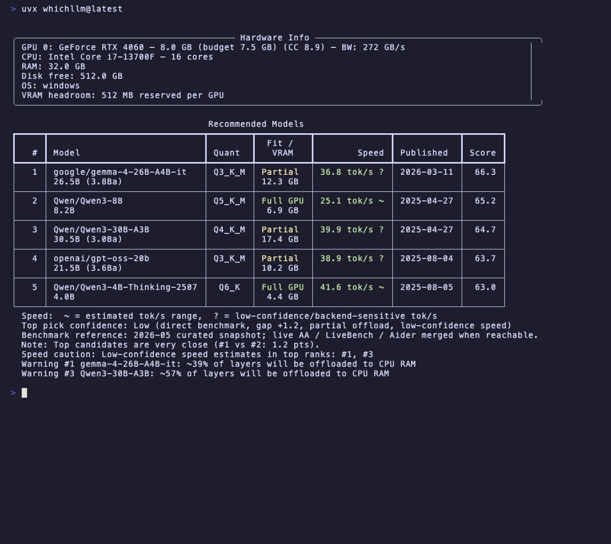Click the 'Speed caution' line
611x544 pixels.
coord(197,354)
